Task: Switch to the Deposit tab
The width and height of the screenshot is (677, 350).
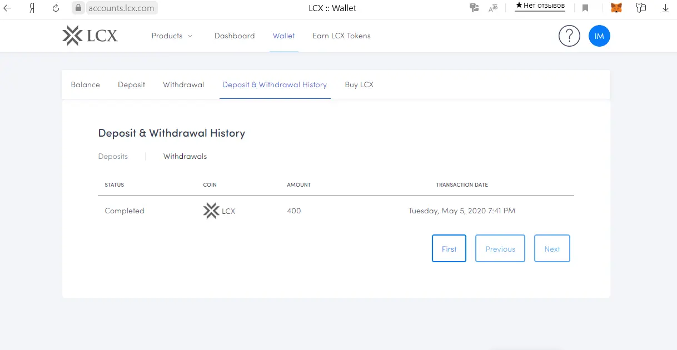Action: click(x=131, y=85)
